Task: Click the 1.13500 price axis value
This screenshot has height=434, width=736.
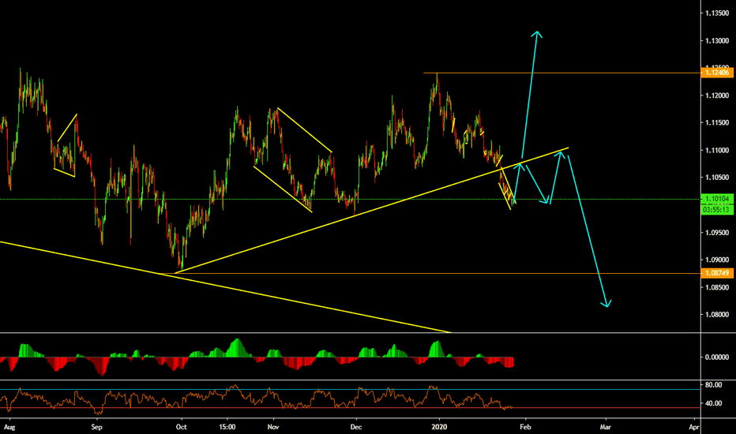Action: coord(717,13)
